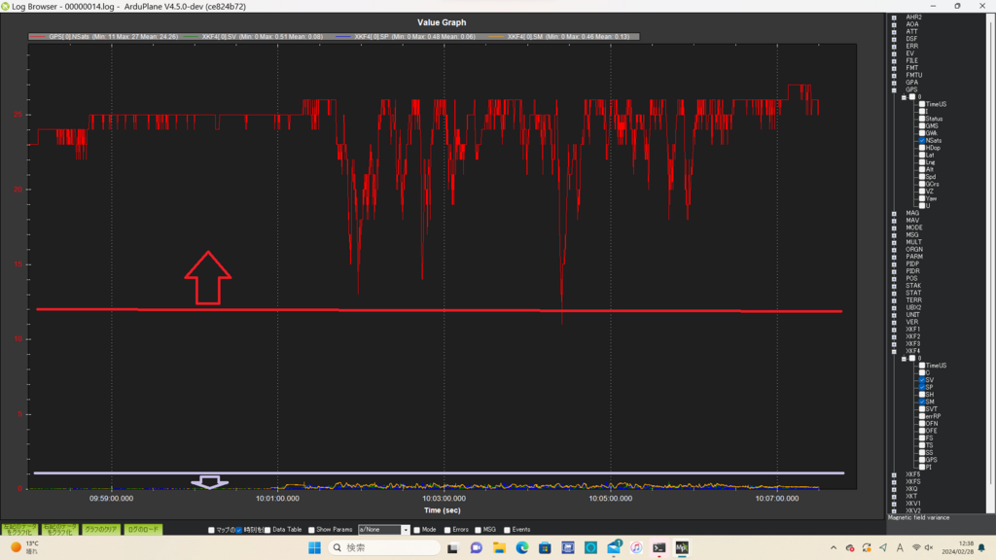The width and height of the screenshot is (996, 560).
Task: Check the XKF4 SH checkbox
Action: click(922, 395)
